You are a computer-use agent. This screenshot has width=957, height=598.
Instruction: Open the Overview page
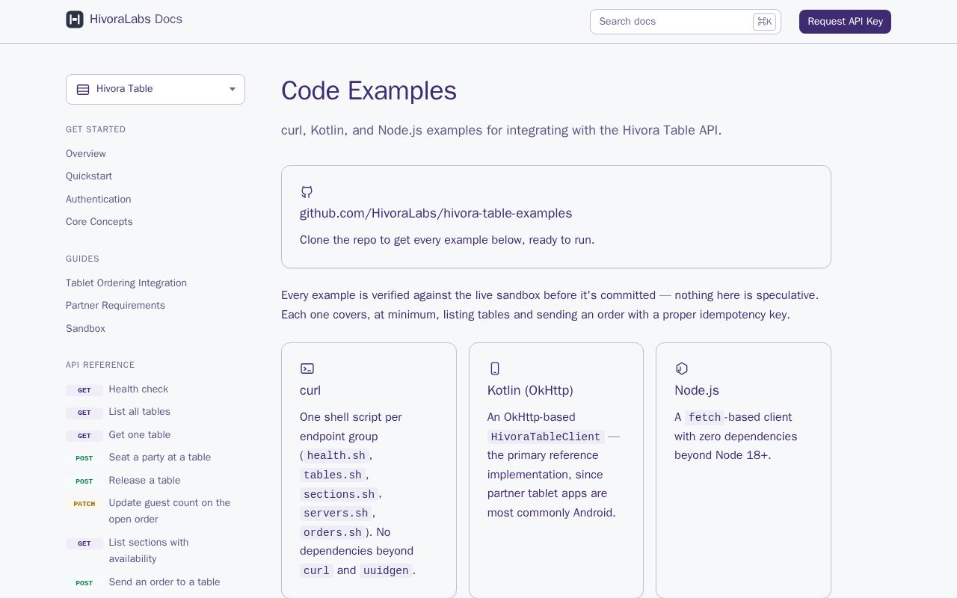pyautogui.click(x=86, y=154)
